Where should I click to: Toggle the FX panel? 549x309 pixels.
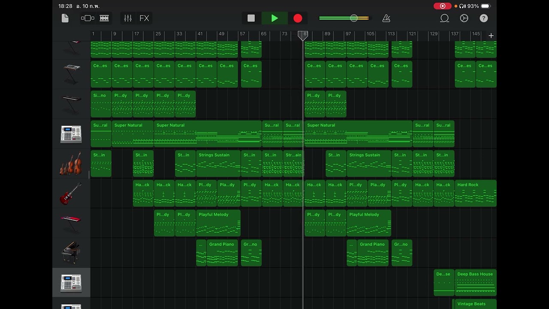click(145, 18)
